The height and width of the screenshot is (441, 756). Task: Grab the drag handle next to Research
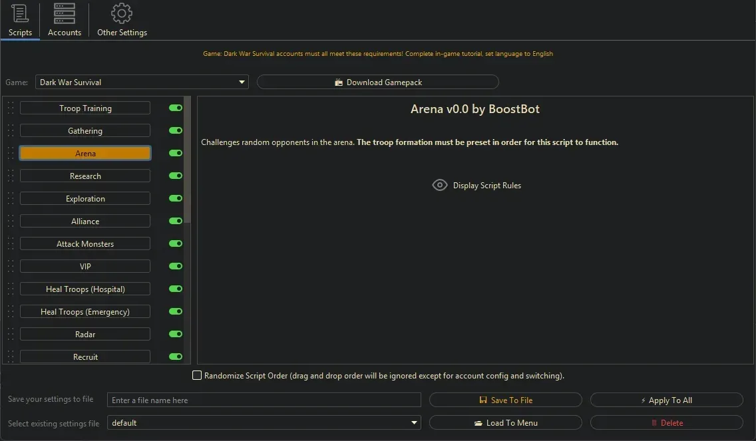(11, 176)
